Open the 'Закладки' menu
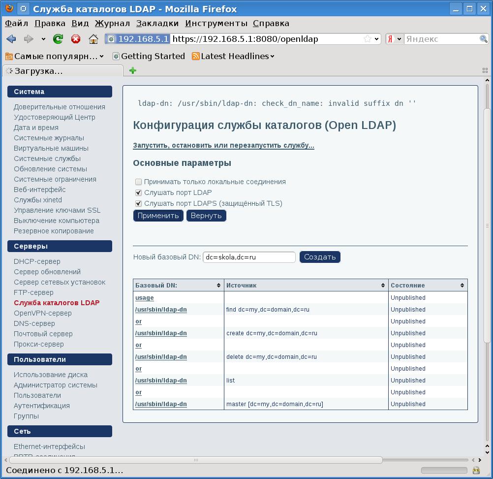493x479 pixels. pyautogui.click(x=157, y=23)
